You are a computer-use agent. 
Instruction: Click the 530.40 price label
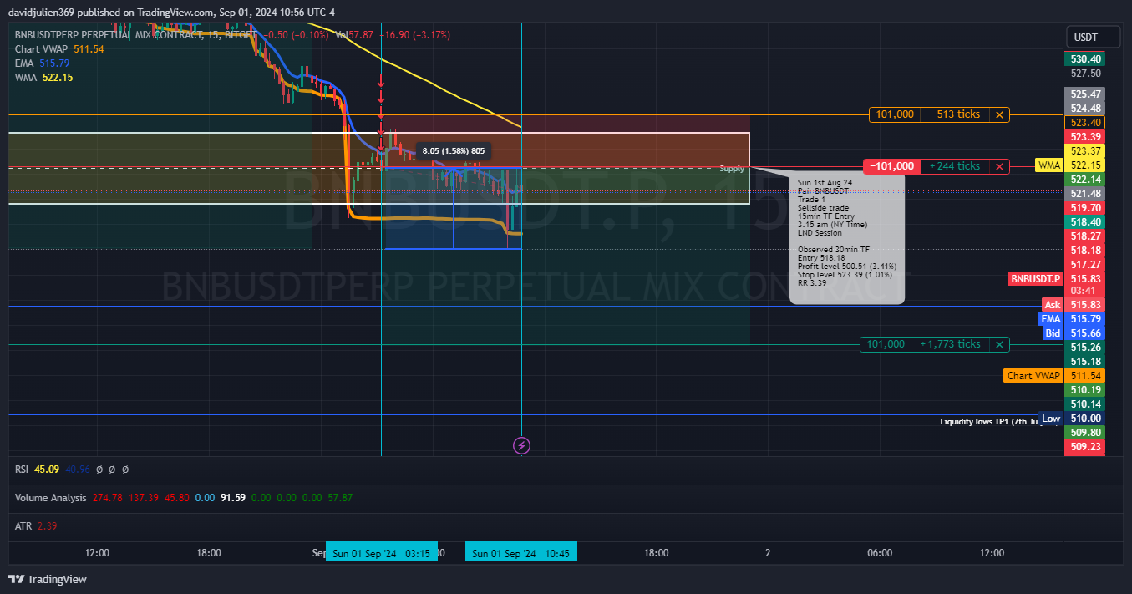(x=1085, y=59)
